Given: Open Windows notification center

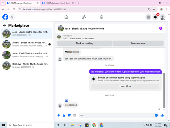Looking at the screenshot, I should (166, 125).
